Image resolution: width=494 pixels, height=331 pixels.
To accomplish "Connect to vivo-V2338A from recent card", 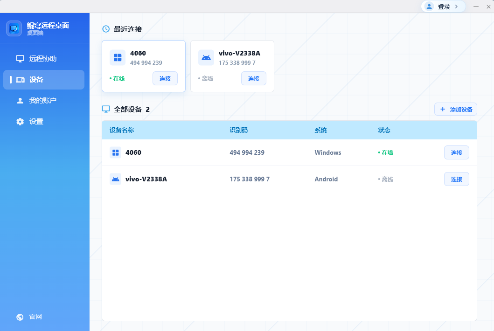I will pyautogui.click(x=254, y=78).
